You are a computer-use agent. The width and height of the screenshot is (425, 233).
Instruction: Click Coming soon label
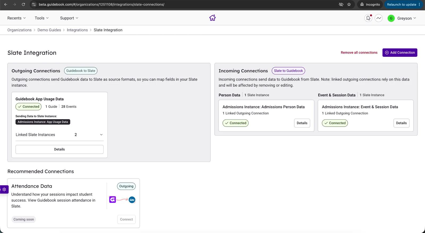tap(24, 219)
